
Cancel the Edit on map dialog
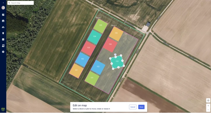(x=133, y=107)
